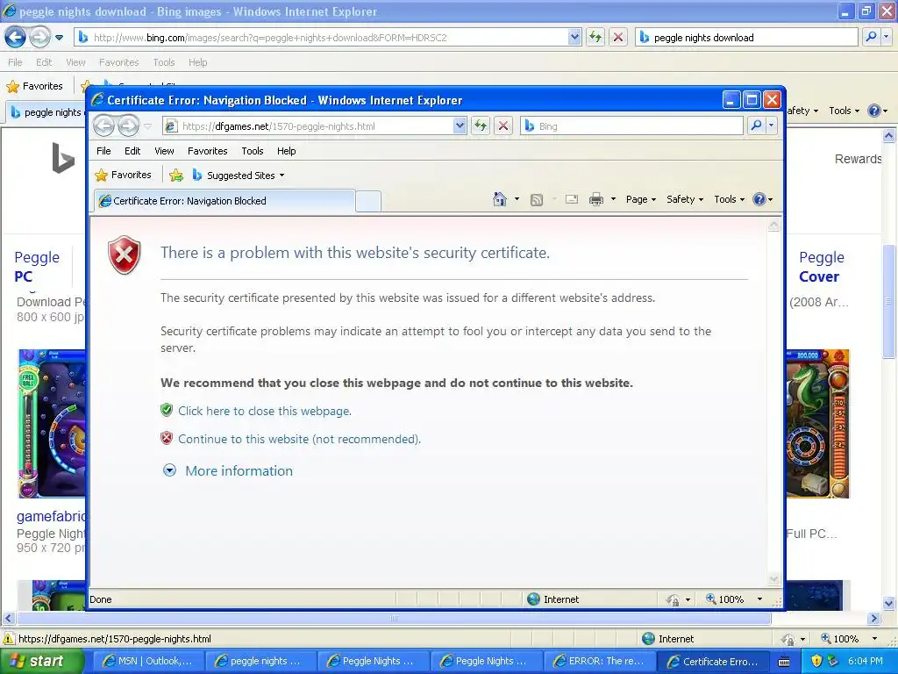Open the recent pages dropdown next to forward button
Screen dimensions: 898x674
pos(147,126)
